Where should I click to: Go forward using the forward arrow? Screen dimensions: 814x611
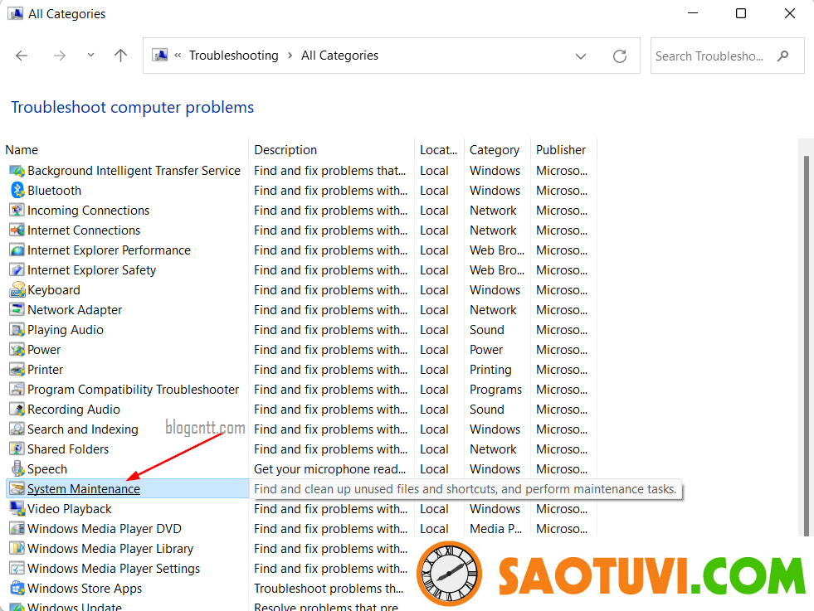click(60, 56)
